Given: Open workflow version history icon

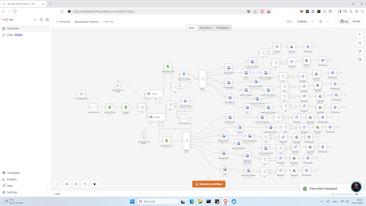Looking at the screenshot, I should click(321, 22).
